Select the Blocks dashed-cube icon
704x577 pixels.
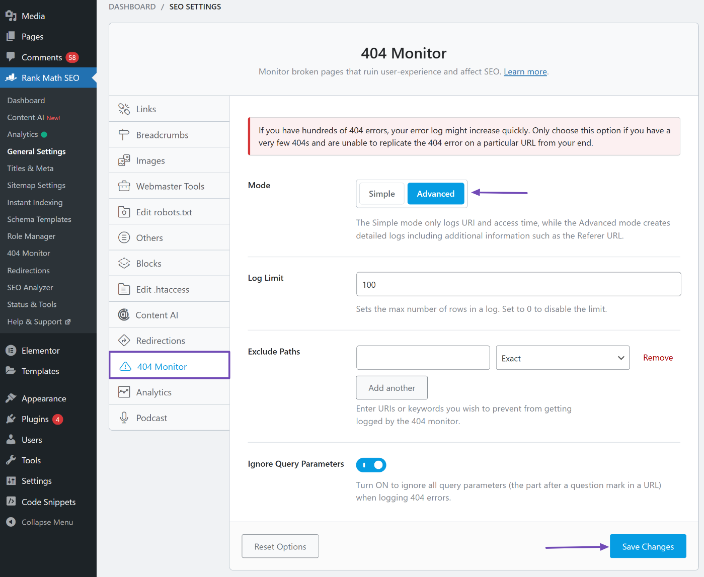[124, 263]
